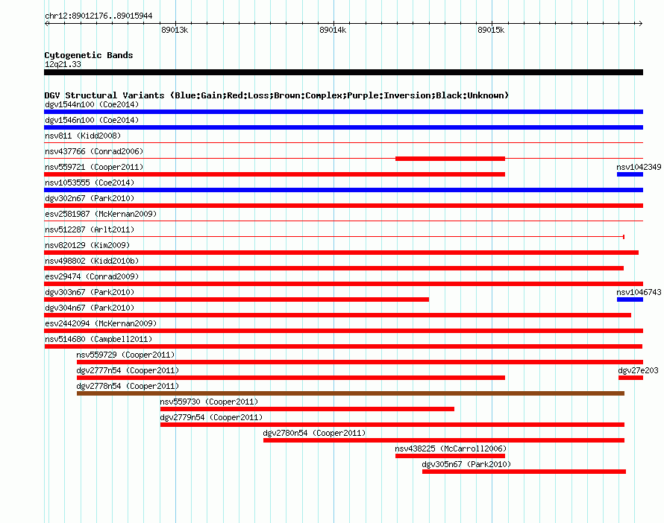This screenshot has height=523, width=664.
Task: Select the nsv437766 (Conrad2006) label
Action: coord(94,151)
